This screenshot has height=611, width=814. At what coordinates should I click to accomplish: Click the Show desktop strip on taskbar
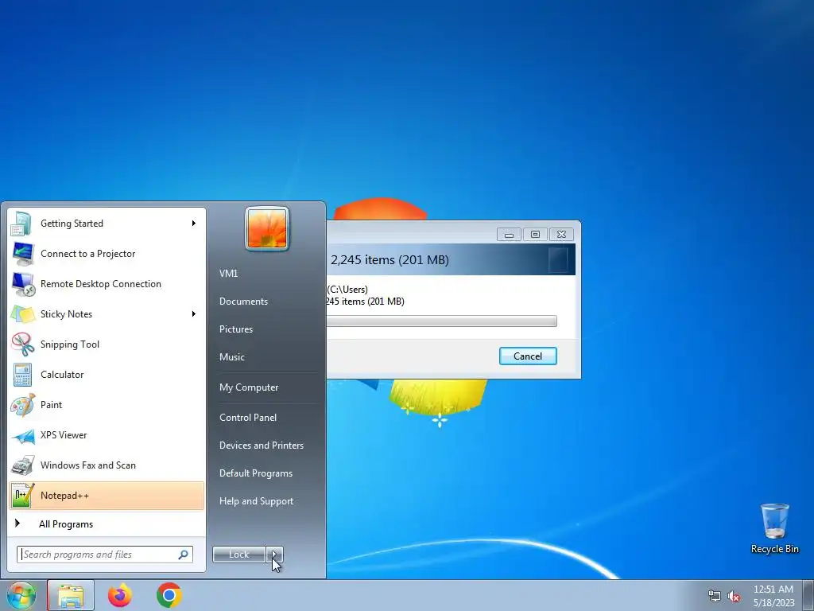[x=808, y=595]
